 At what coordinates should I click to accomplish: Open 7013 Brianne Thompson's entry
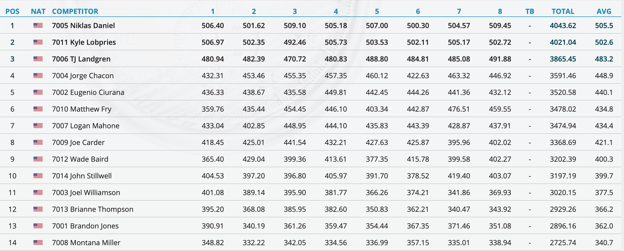(x=93, y=209)
